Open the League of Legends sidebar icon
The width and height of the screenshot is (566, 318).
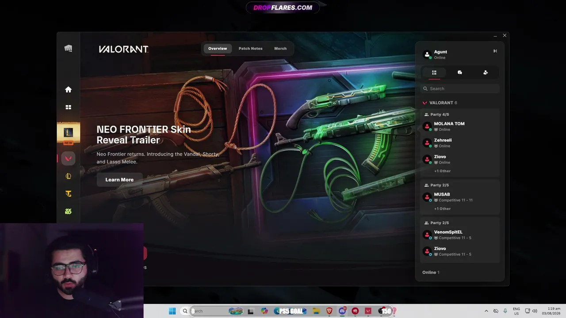click(68, 176)
